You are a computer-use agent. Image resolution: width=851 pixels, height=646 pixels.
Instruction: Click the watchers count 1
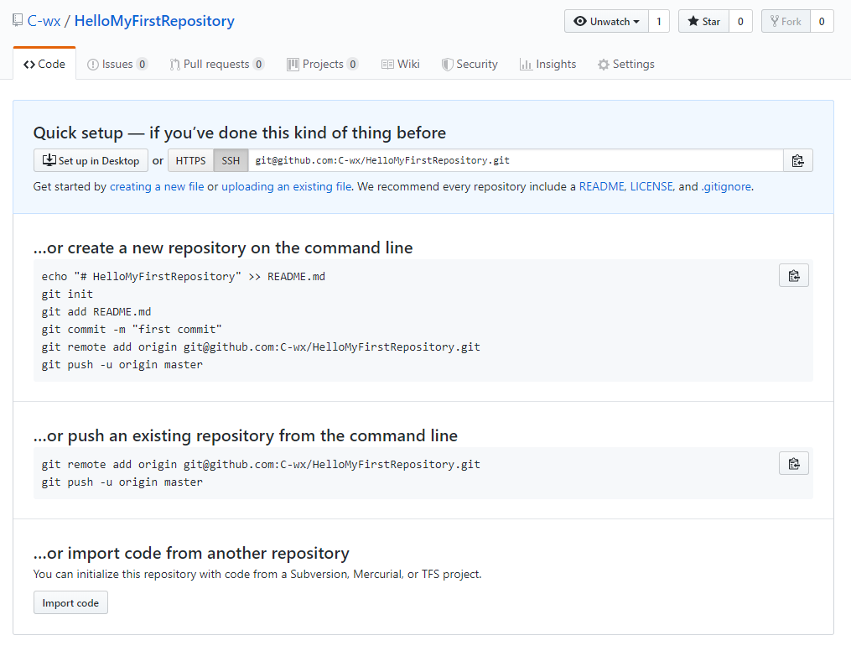659,21
